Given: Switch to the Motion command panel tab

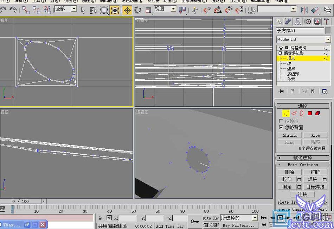Looking at the screenshot, I should (x=308, y=21).
